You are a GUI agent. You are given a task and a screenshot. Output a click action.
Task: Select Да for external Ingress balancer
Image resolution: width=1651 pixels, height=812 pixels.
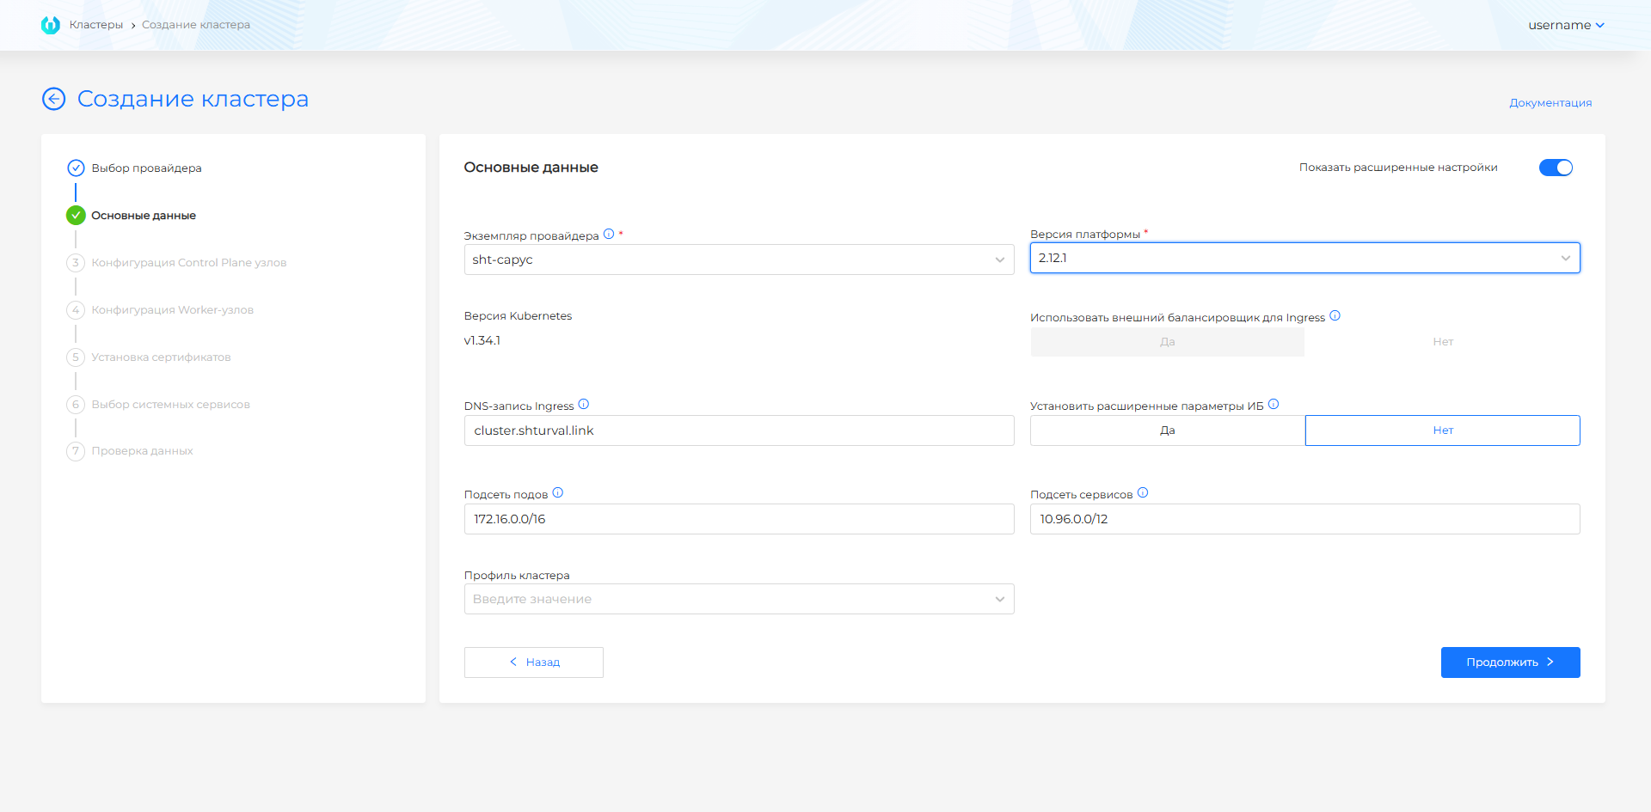tap(1167, 342)
